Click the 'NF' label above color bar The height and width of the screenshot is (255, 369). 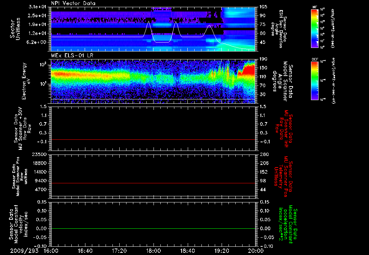tap(315, 7)
